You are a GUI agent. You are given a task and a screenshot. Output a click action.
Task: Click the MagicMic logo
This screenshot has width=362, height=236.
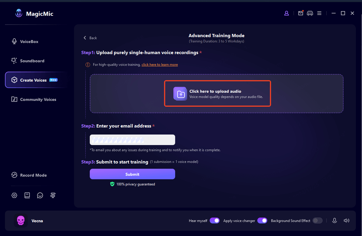pos(19,13)
